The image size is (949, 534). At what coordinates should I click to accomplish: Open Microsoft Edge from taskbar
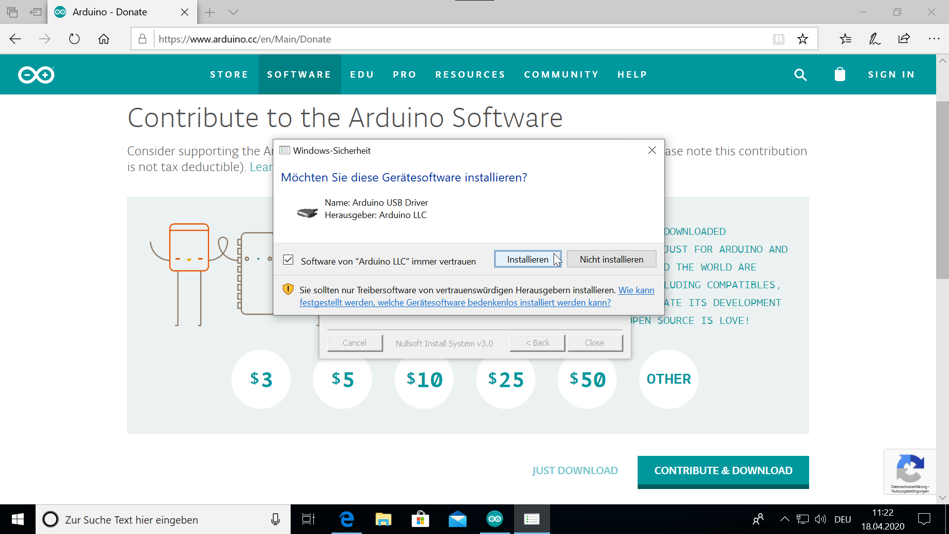pyautogui.click(x=346, y=519)
